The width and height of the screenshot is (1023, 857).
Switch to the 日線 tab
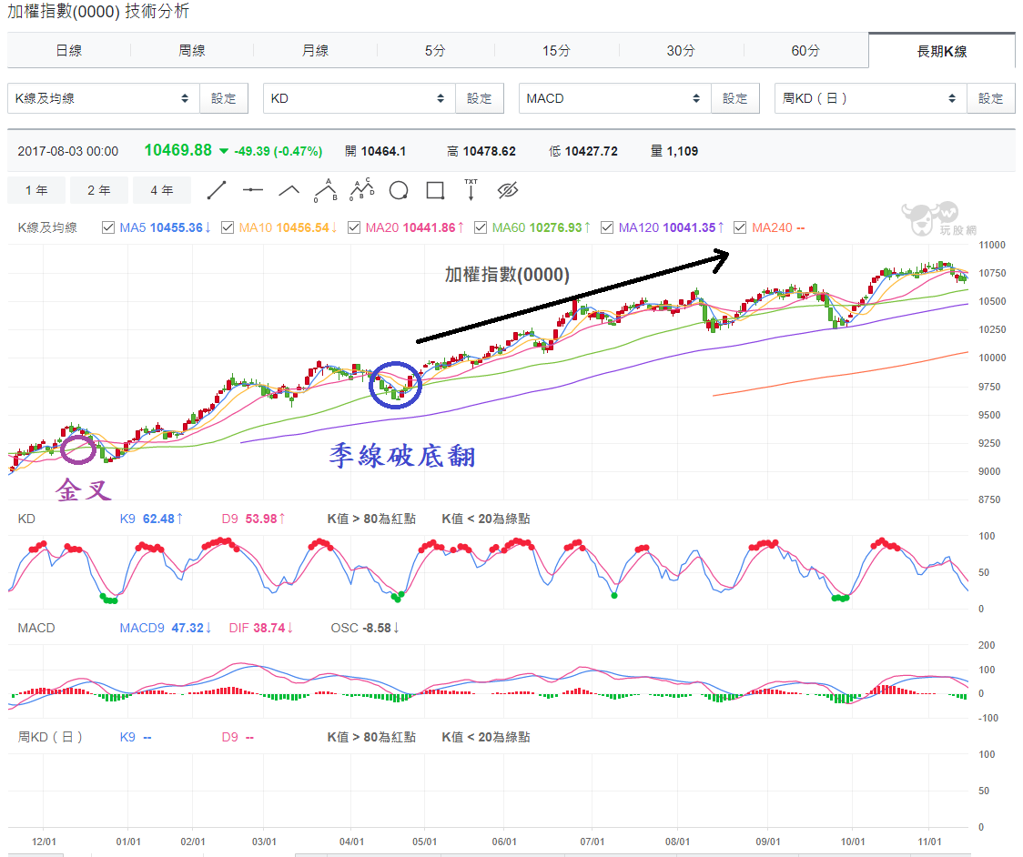[x=68, y=51]
